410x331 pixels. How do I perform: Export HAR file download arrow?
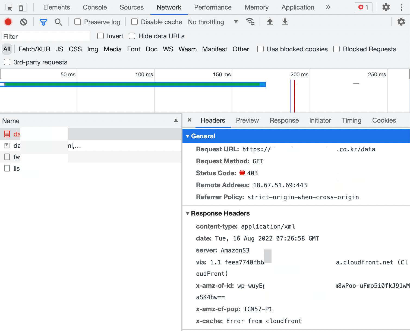pyautogui.click(x=285, y=22)
